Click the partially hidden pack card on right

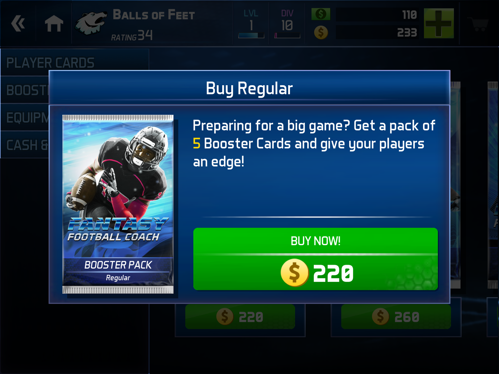coord(493,185)
